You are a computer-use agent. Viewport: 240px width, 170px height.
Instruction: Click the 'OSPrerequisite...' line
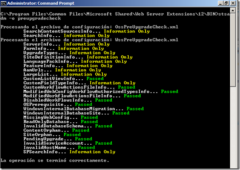[58, 104]
